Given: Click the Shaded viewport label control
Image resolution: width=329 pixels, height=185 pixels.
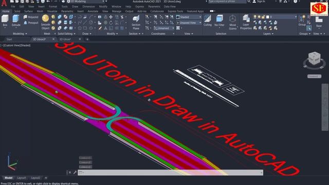Looking at the screenshot, I should [x=25, y=45].
